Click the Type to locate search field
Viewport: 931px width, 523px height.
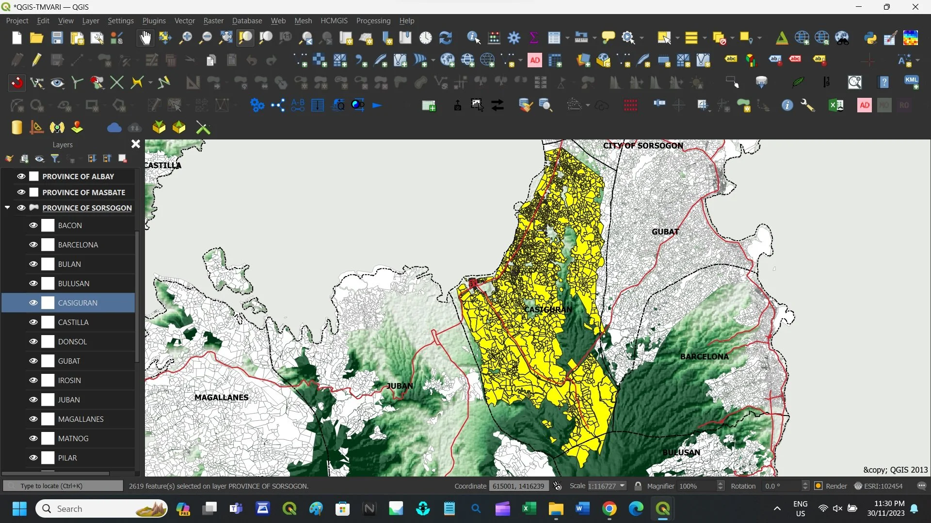click(63, 486)
